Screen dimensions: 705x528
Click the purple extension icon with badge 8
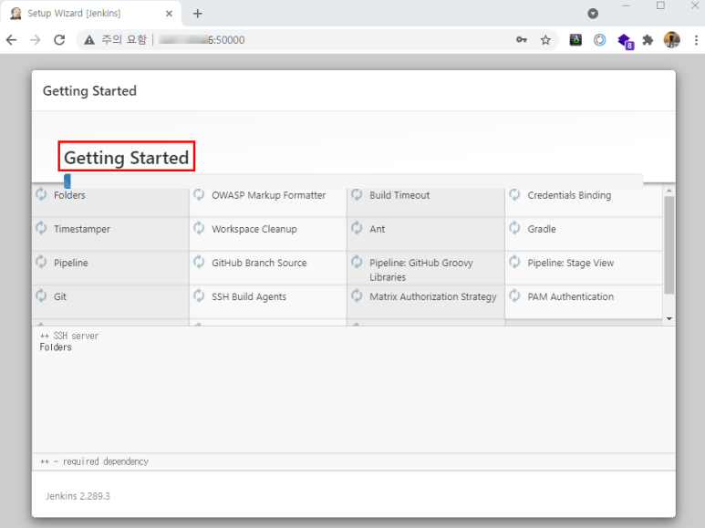coord(626,41)
